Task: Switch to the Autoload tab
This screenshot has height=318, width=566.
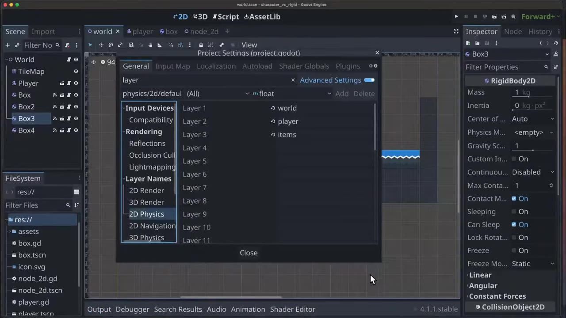Action: (x=257, y=66)
